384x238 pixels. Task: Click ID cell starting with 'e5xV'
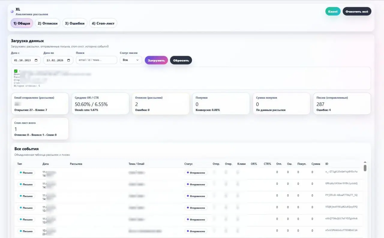pos(341,230)
